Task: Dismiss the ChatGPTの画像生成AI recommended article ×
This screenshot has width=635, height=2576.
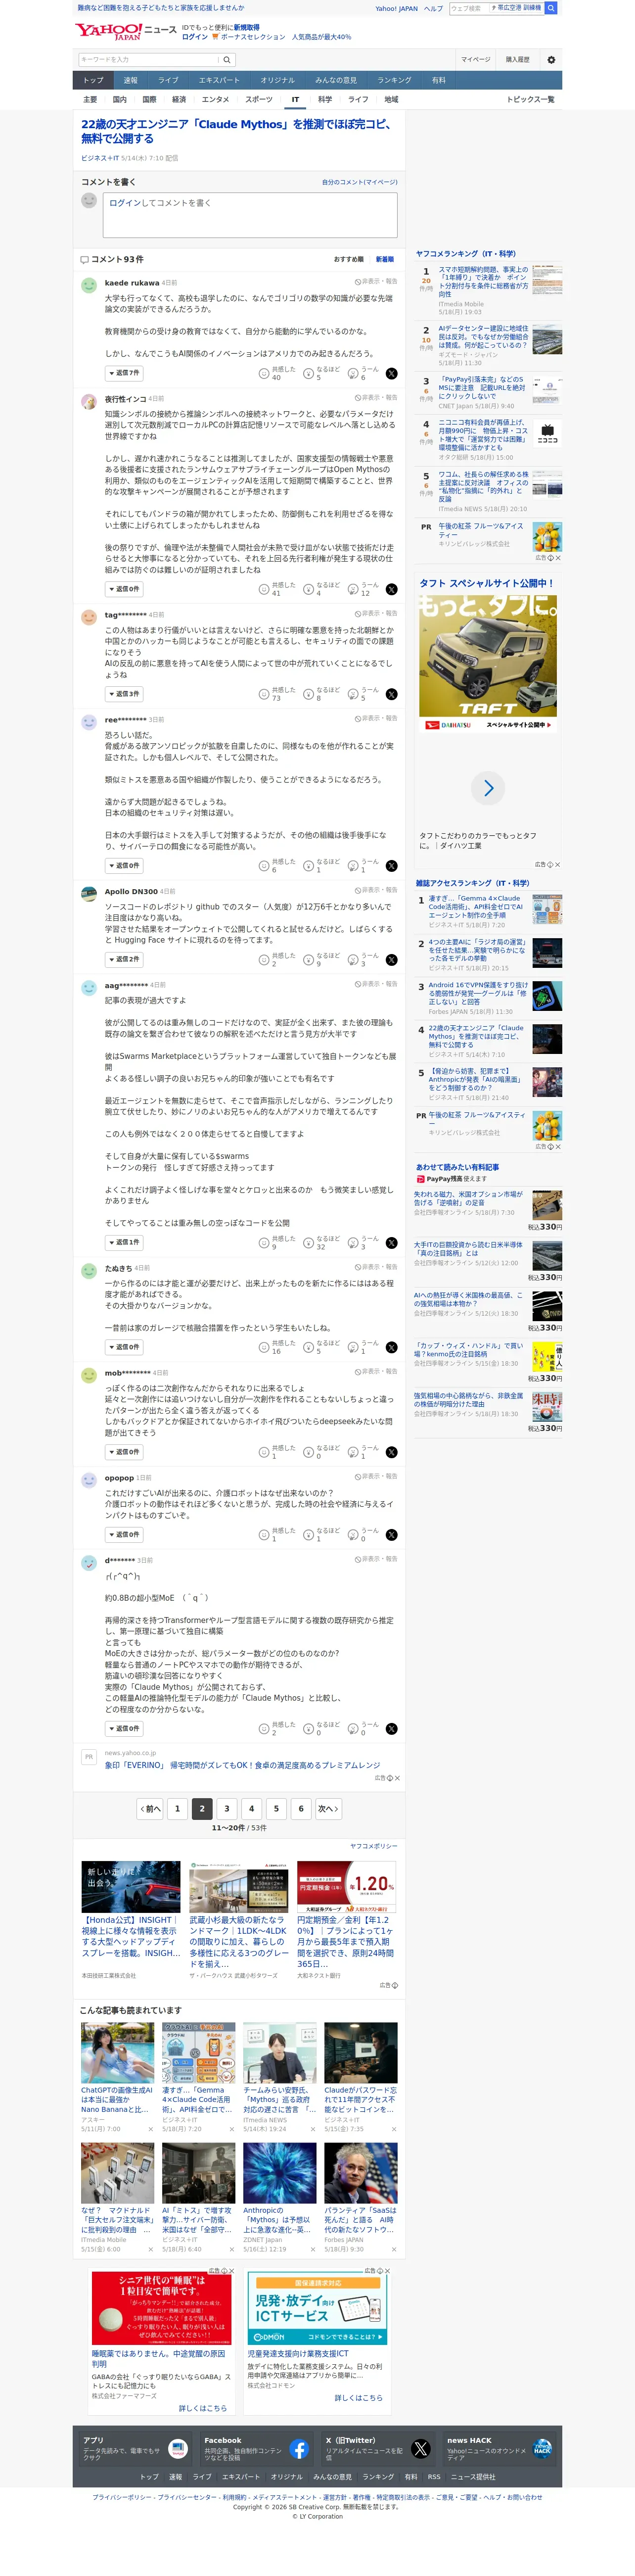Action: (x=151, y=2129)
